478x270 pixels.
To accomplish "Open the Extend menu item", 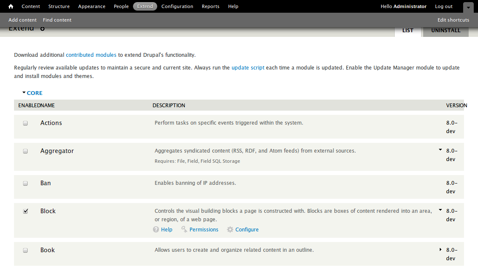I will tap(145, 6).
